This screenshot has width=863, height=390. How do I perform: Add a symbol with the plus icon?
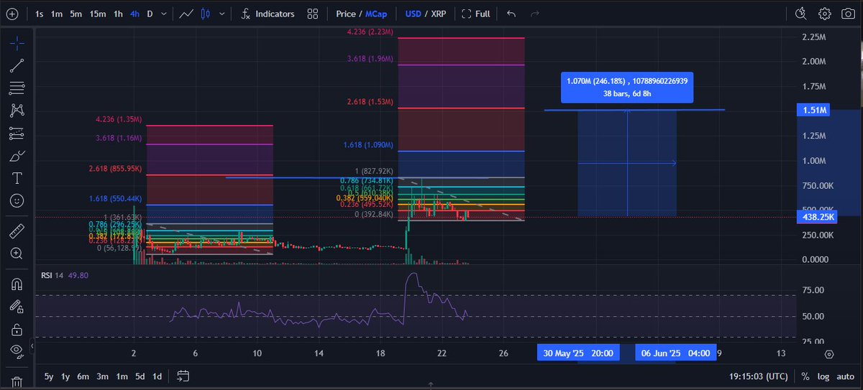pos(13,14)
